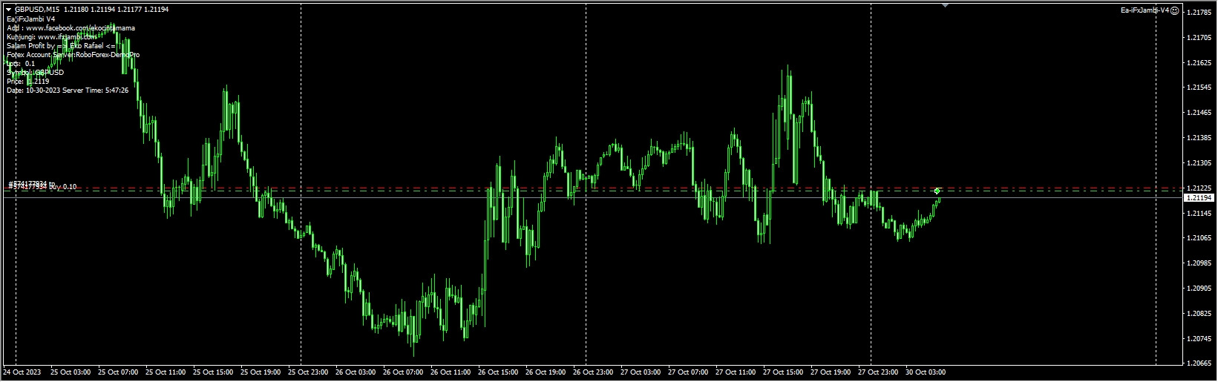Click the Forex Account Server RoboForex text
The height and width of the screenshot is (382, 1218).
(73, 55)
